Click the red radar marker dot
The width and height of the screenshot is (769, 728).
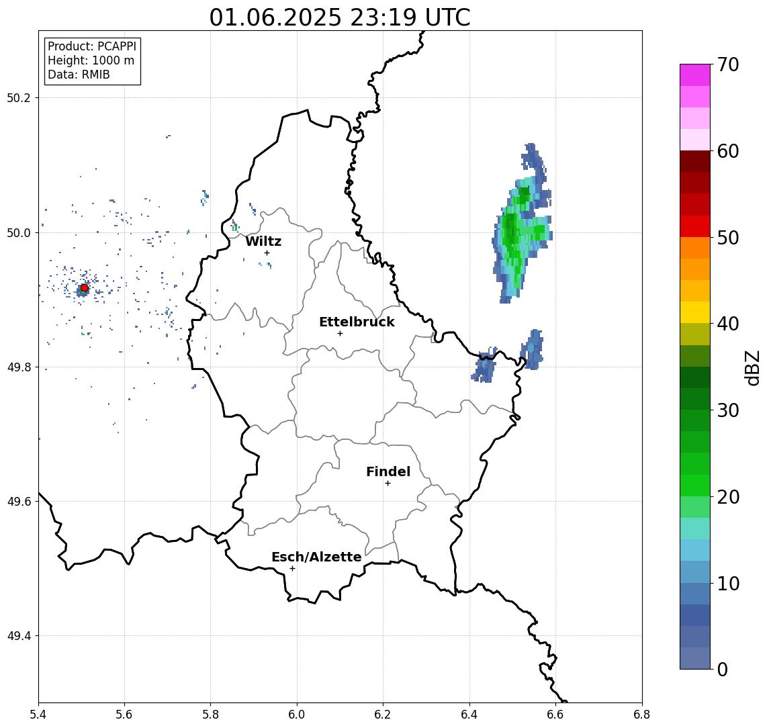click(x=85, y=287)
